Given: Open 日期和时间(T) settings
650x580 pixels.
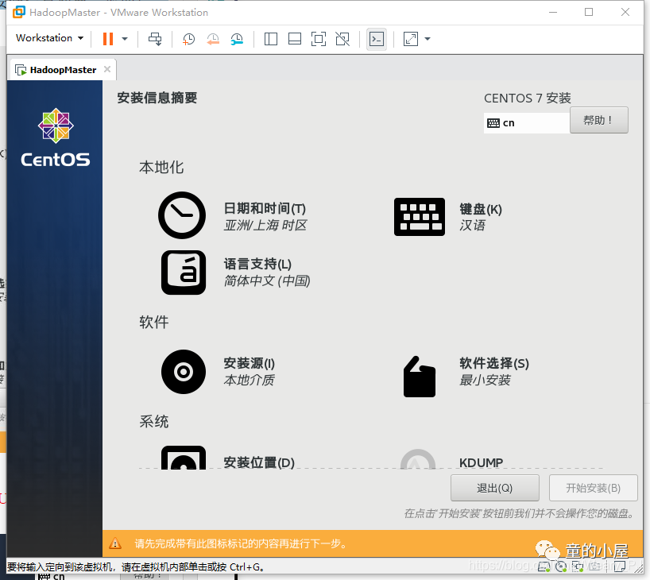Looking at the screenshot, I should pos(265,208).
